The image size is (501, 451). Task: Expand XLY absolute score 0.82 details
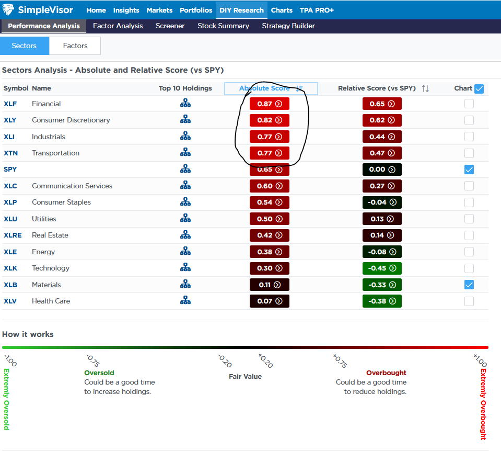(270, 120)
